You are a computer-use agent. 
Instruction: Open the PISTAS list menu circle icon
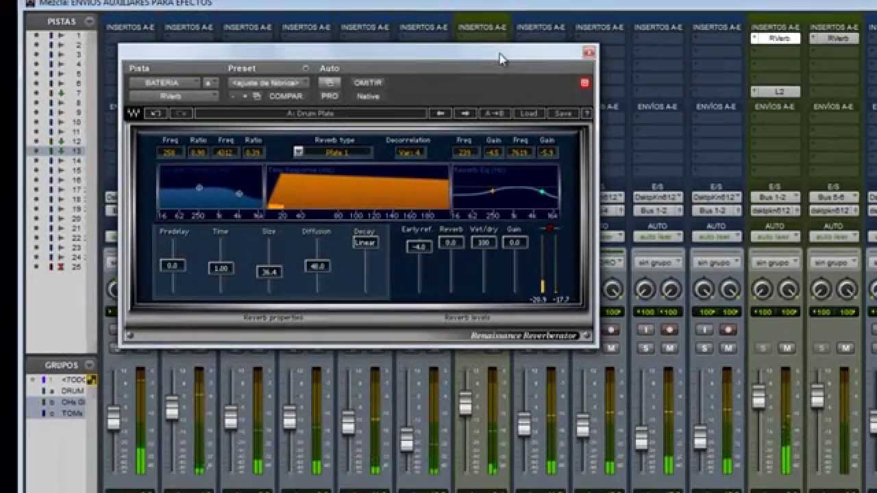[89, 21]
